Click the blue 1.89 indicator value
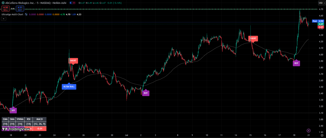 coord(74,14)
